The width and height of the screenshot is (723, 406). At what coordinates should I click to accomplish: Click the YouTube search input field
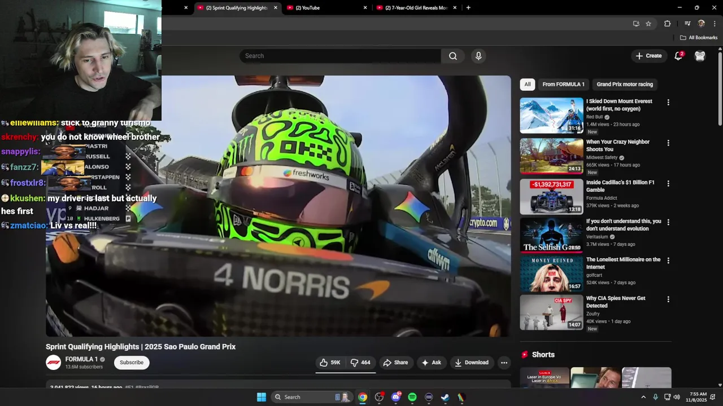click(340, 56)
